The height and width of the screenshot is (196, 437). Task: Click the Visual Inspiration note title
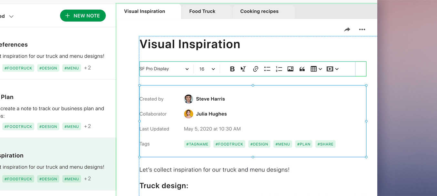point(190,44)
